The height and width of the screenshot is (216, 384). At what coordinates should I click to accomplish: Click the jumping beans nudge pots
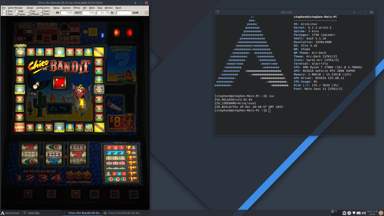pyautogui.click(x=78, y=175)
